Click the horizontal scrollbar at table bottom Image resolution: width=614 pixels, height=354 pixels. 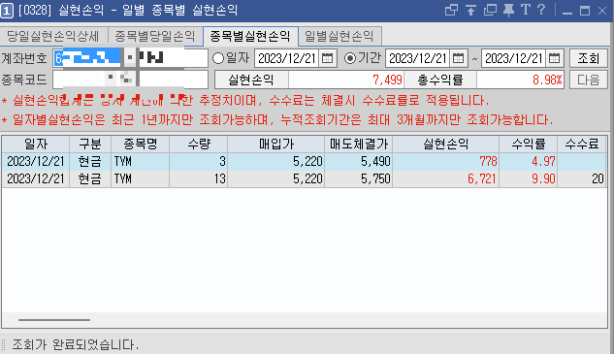coord(54,319)
